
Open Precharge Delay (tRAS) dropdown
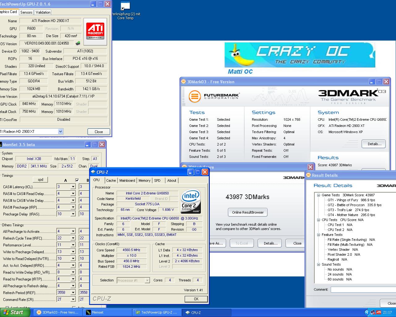coord(73,214)
